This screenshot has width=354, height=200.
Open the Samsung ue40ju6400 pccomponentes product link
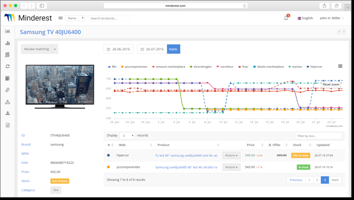click(186, 167)
